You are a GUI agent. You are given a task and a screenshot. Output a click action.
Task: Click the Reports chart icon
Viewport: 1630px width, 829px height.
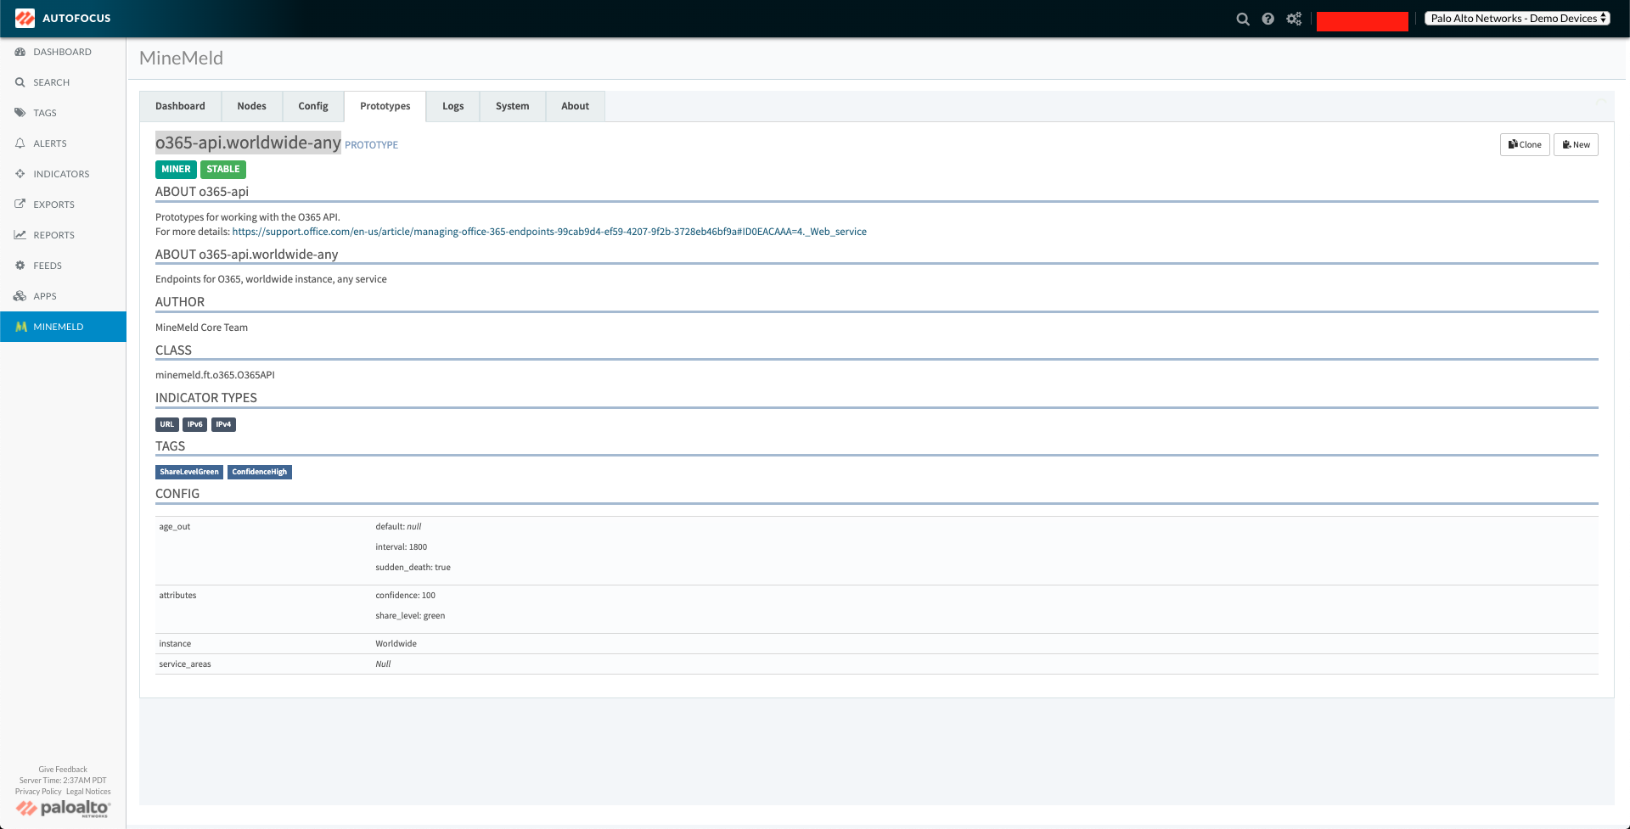pos(20,235)
